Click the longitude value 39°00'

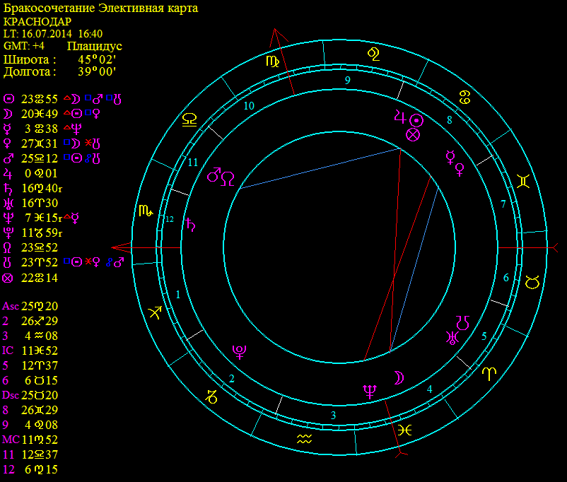(x=97, y=71)
